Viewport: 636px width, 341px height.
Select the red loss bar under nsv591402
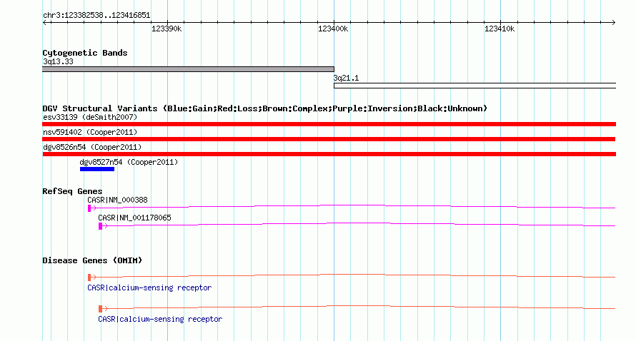pyautogui.click(x=329, y=139)
